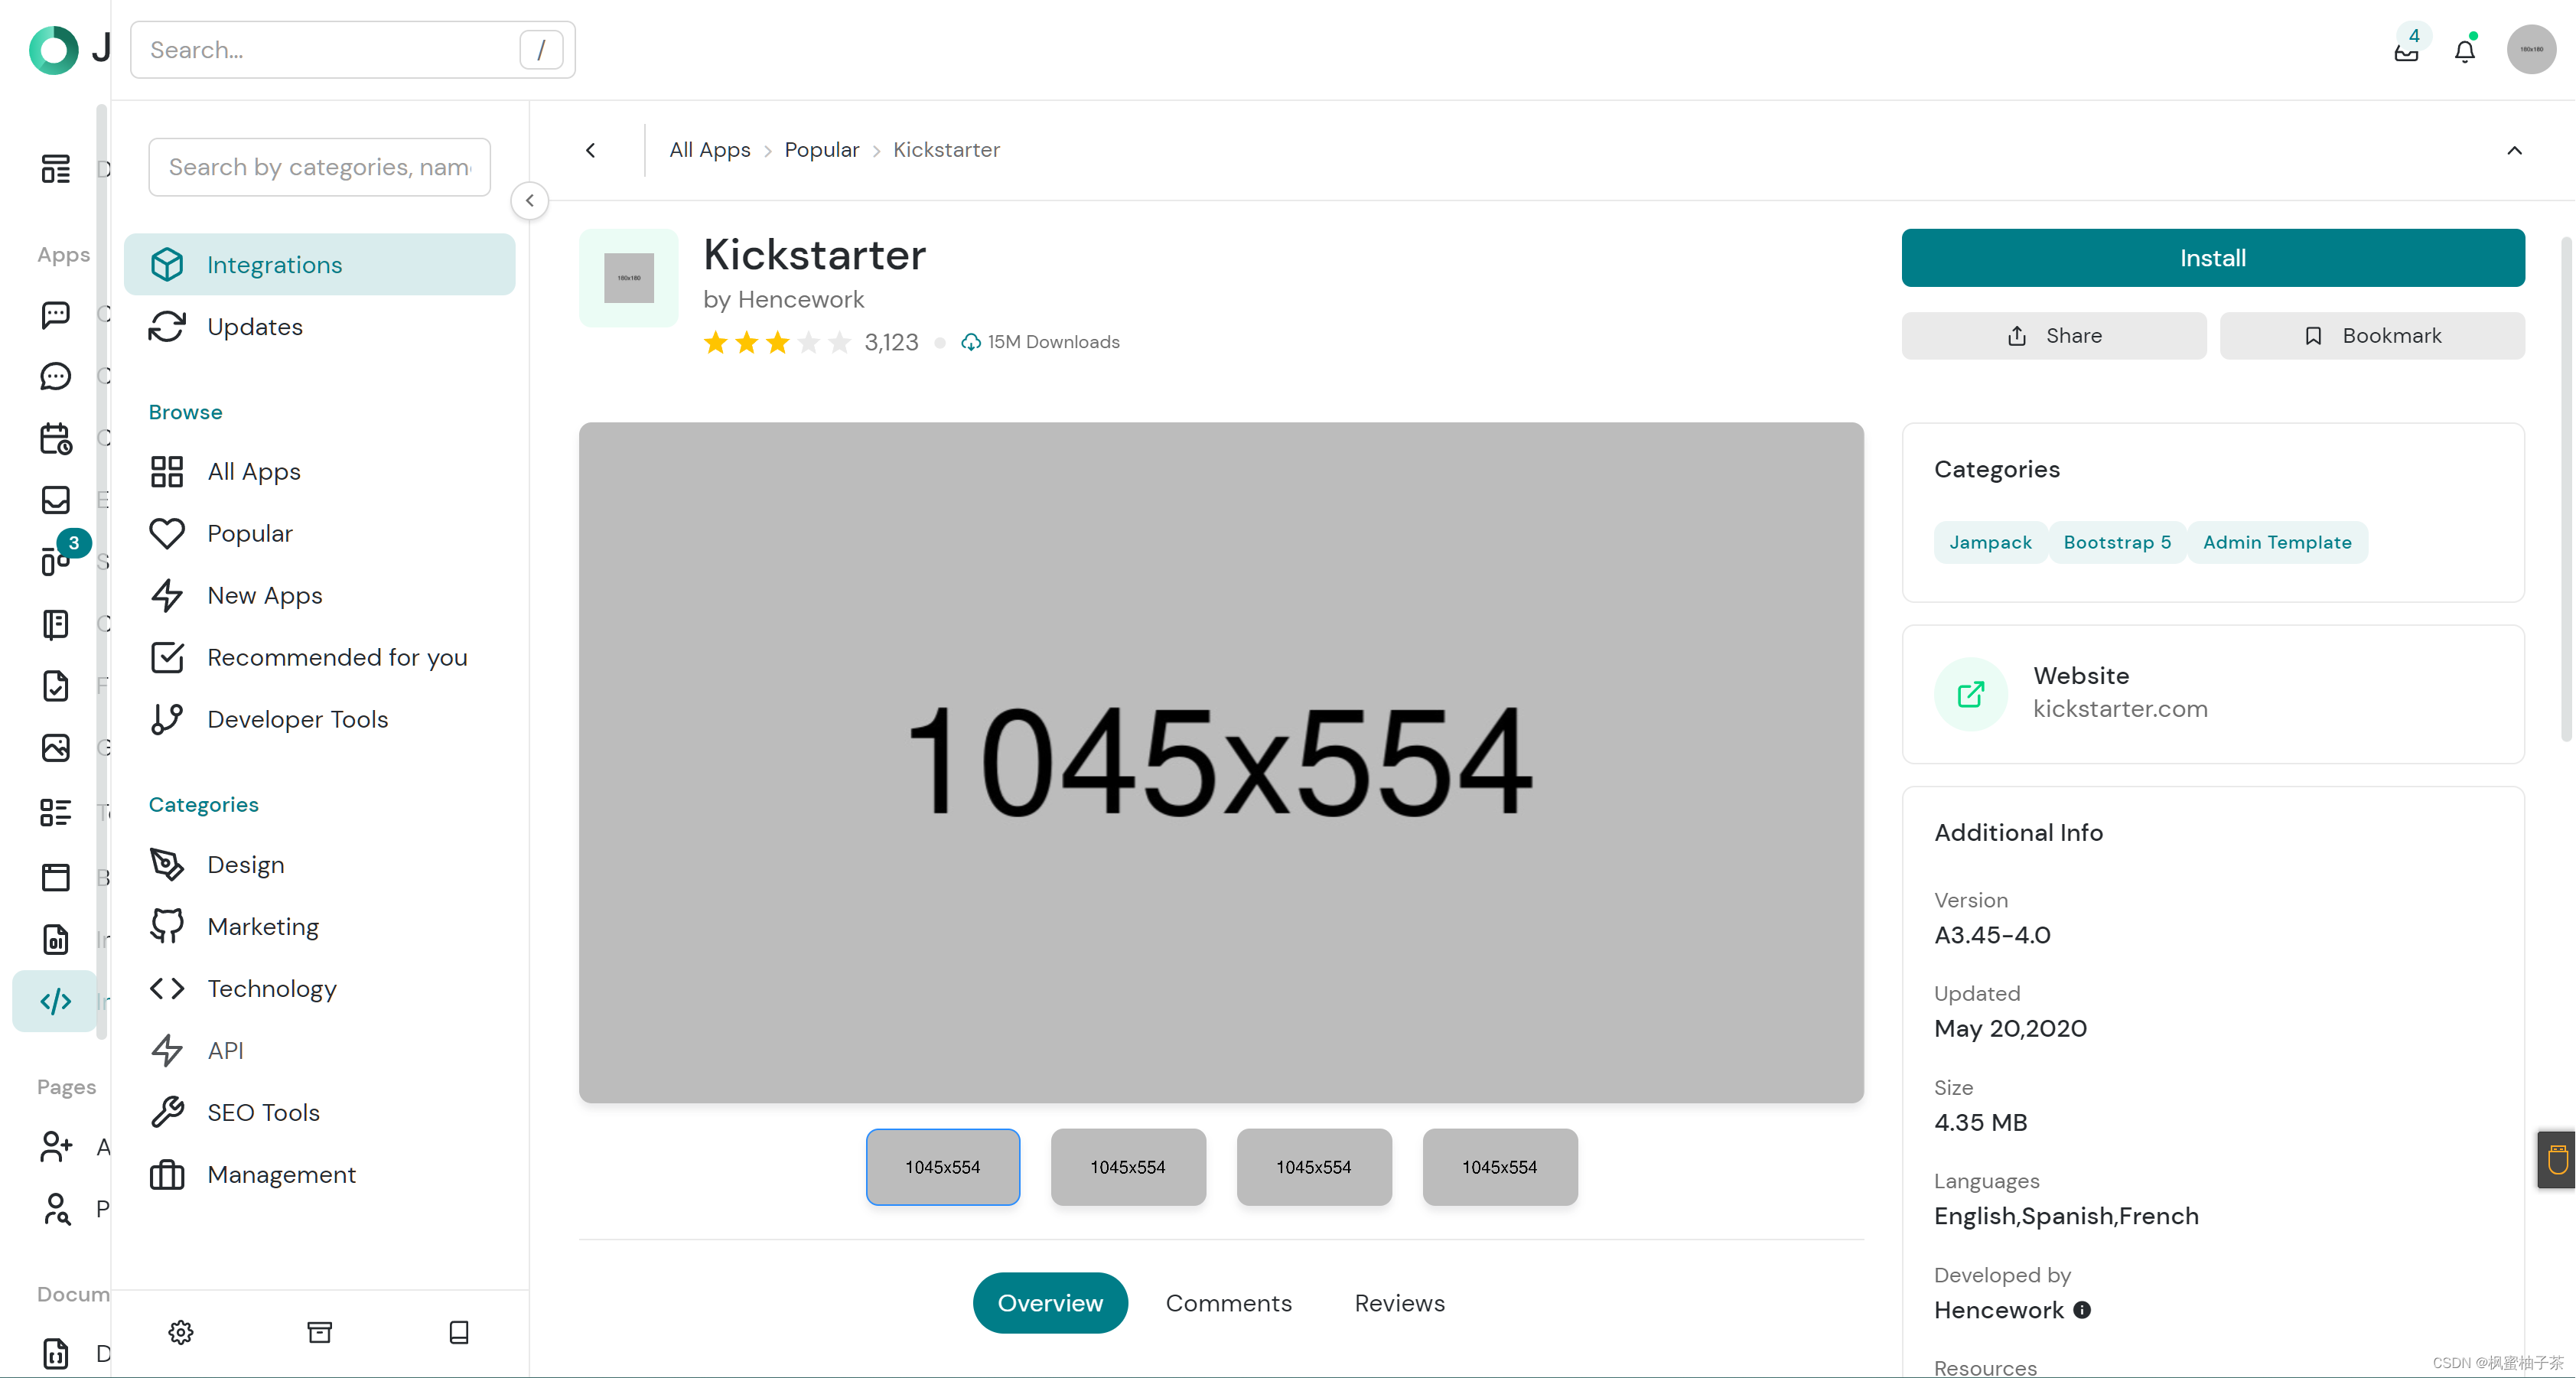
Task: Click the Bootstrap 5 category tag
Action: 2117,542
